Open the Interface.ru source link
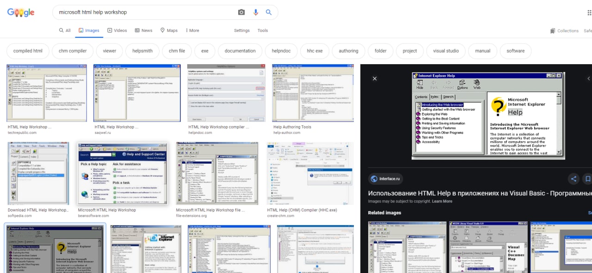This screenshot has width=592, height=273. click(386, 179)
